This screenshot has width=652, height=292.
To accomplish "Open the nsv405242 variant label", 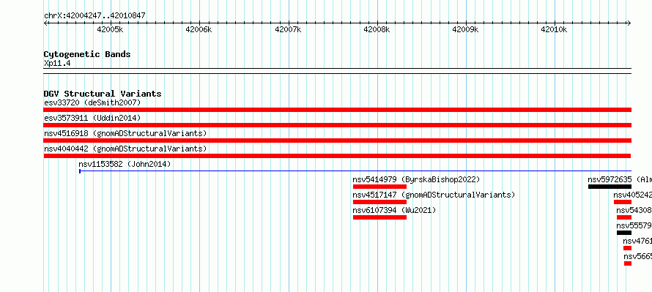I will point(632,195).
